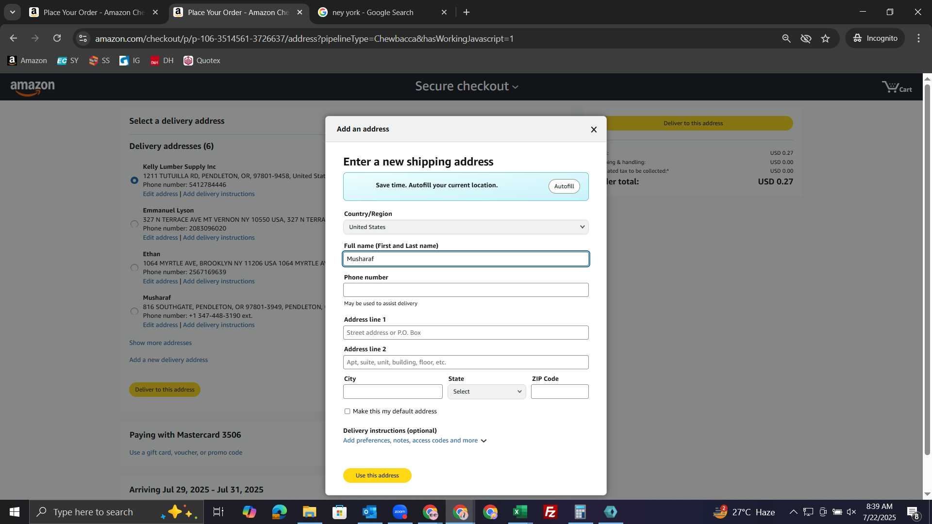
Task: Open Outlook from the taskbar
Action: [370, 512]
